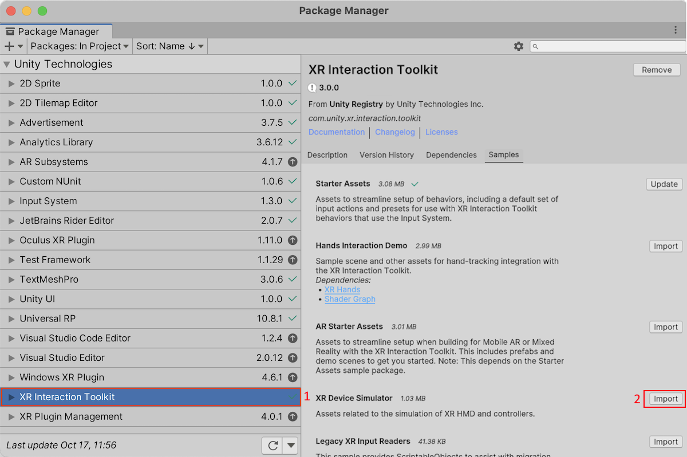Click the update arrow icon for Windows XR Plugin
This screenshot has height=457, width=687.
[x=293, y=377]
